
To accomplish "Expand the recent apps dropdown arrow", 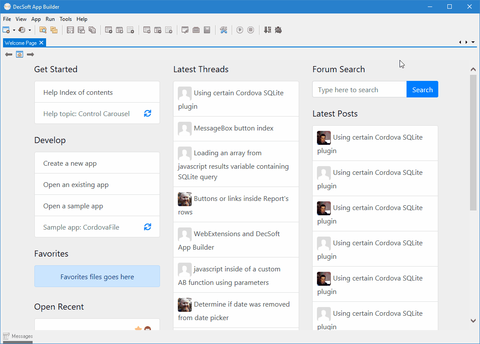I will tap(30, 30).
